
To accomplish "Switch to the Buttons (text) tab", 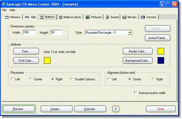I will tap(70, 17).
